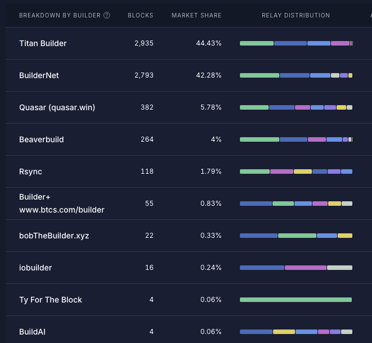Open the BuilderNet builder entry

39,75
